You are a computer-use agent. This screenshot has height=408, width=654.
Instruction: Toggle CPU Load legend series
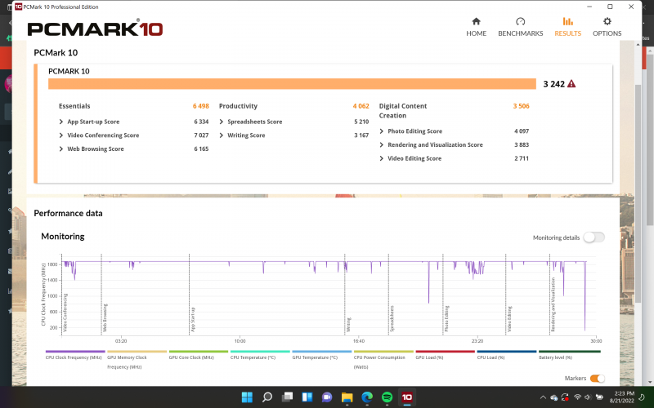[x=506, y=355]
